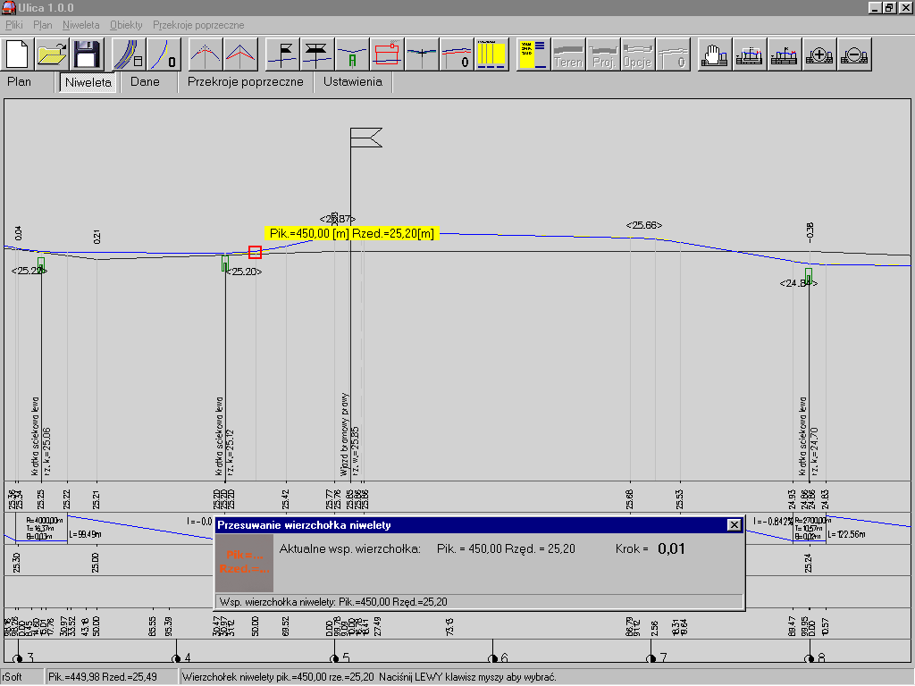Open the Niweleta menu
Screen dimensions: 915x686
click(81, 25)
